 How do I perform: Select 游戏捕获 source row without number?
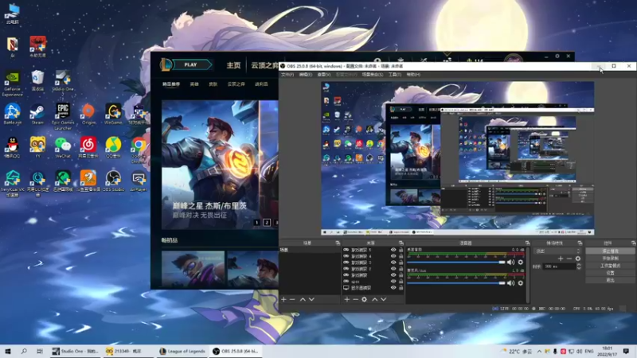[x=373, y=275]
